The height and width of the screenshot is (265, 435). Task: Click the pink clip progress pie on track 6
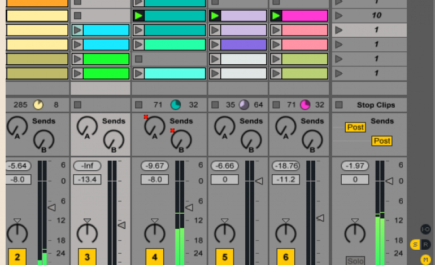point(305,105)
